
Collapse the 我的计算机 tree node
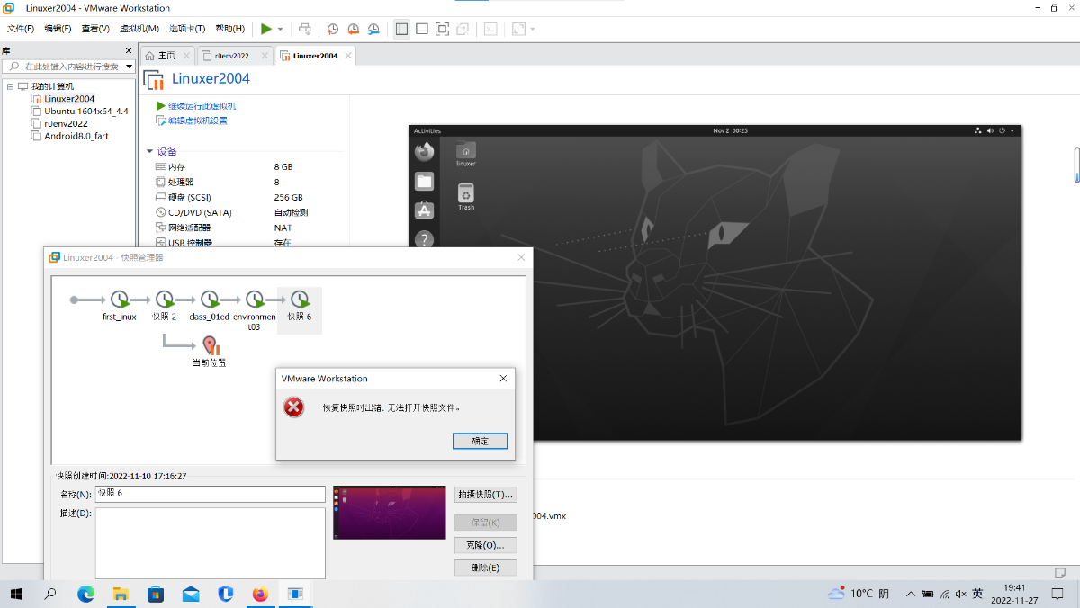[x=10, y=86]
